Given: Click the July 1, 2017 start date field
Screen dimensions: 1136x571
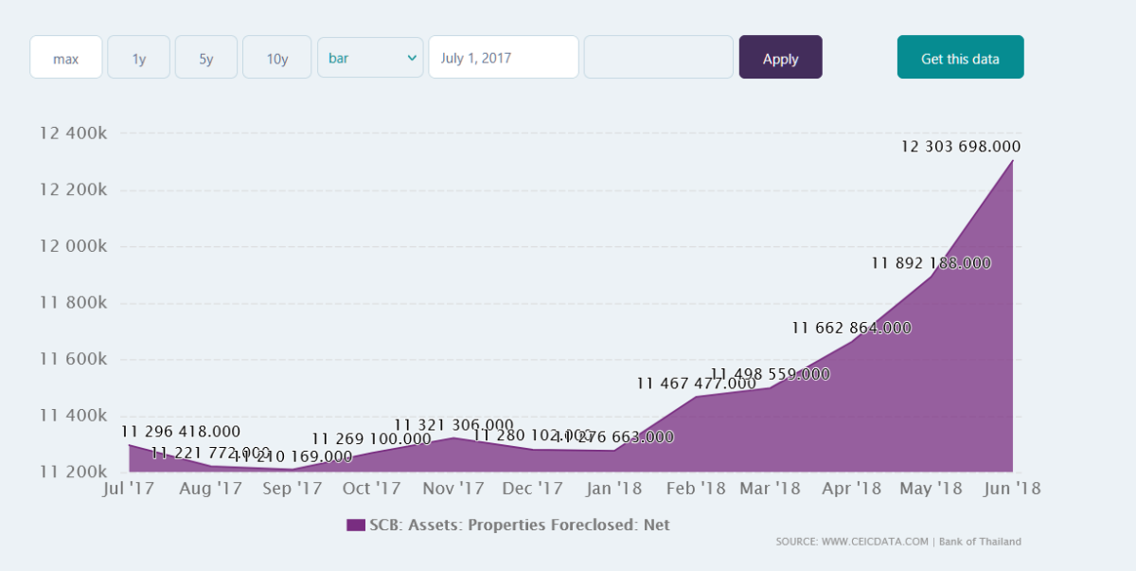Looking at the screenshot, I should pos(503,58).
